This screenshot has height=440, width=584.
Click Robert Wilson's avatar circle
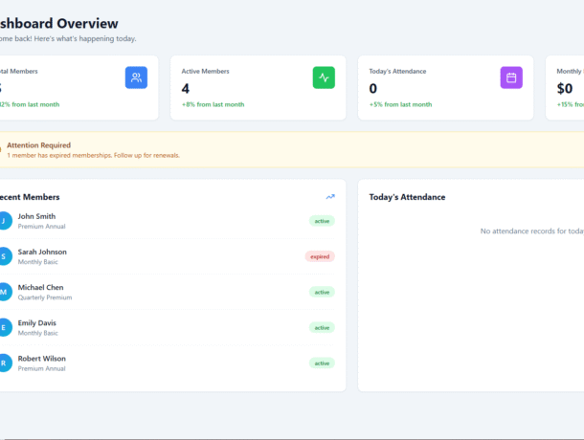click(x=5, y=363)
